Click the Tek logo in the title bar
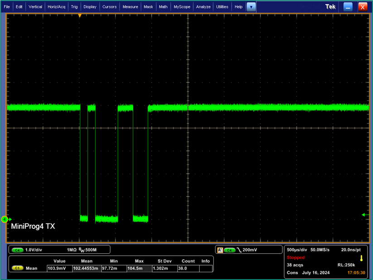373x280 pixels. click(330, 6)
